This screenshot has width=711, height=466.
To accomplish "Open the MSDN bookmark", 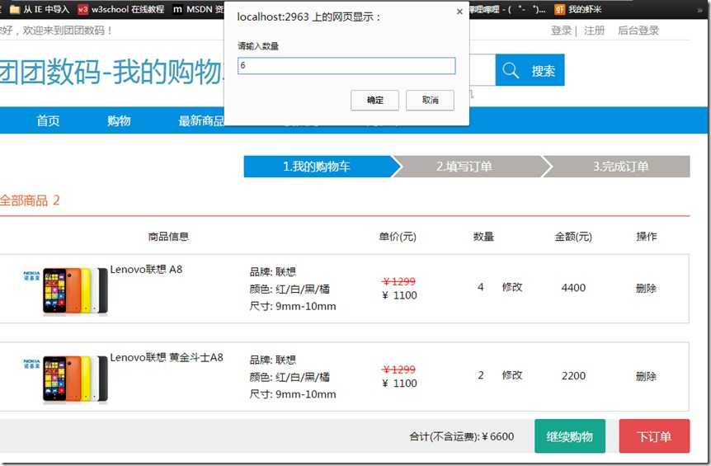I will tap(198, 9).
